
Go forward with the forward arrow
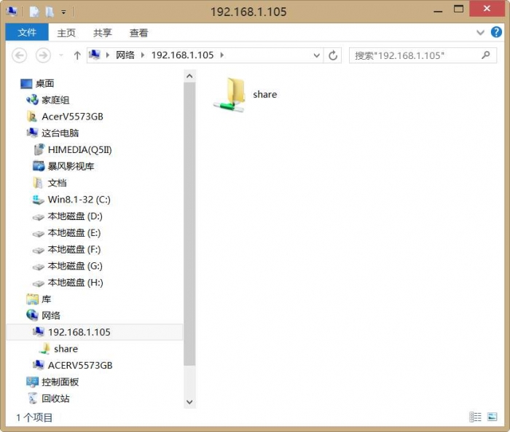[43, 55]
